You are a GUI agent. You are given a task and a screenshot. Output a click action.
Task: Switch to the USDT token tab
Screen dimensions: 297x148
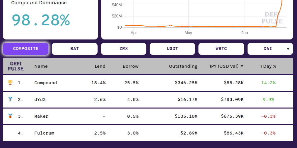[172, 49]
